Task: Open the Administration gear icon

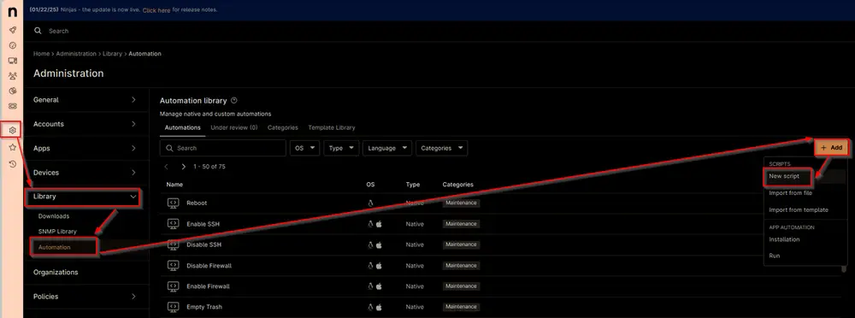Action: [13, 130]
